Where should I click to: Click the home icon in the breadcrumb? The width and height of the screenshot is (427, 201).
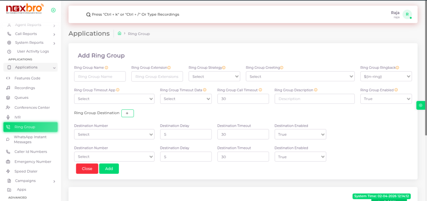(x=120, y=33)
